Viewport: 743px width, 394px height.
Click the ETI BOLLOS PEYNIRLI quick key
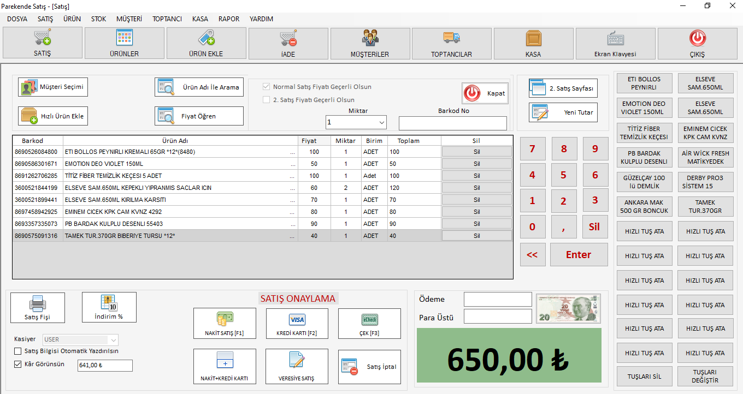click(645, 83)
